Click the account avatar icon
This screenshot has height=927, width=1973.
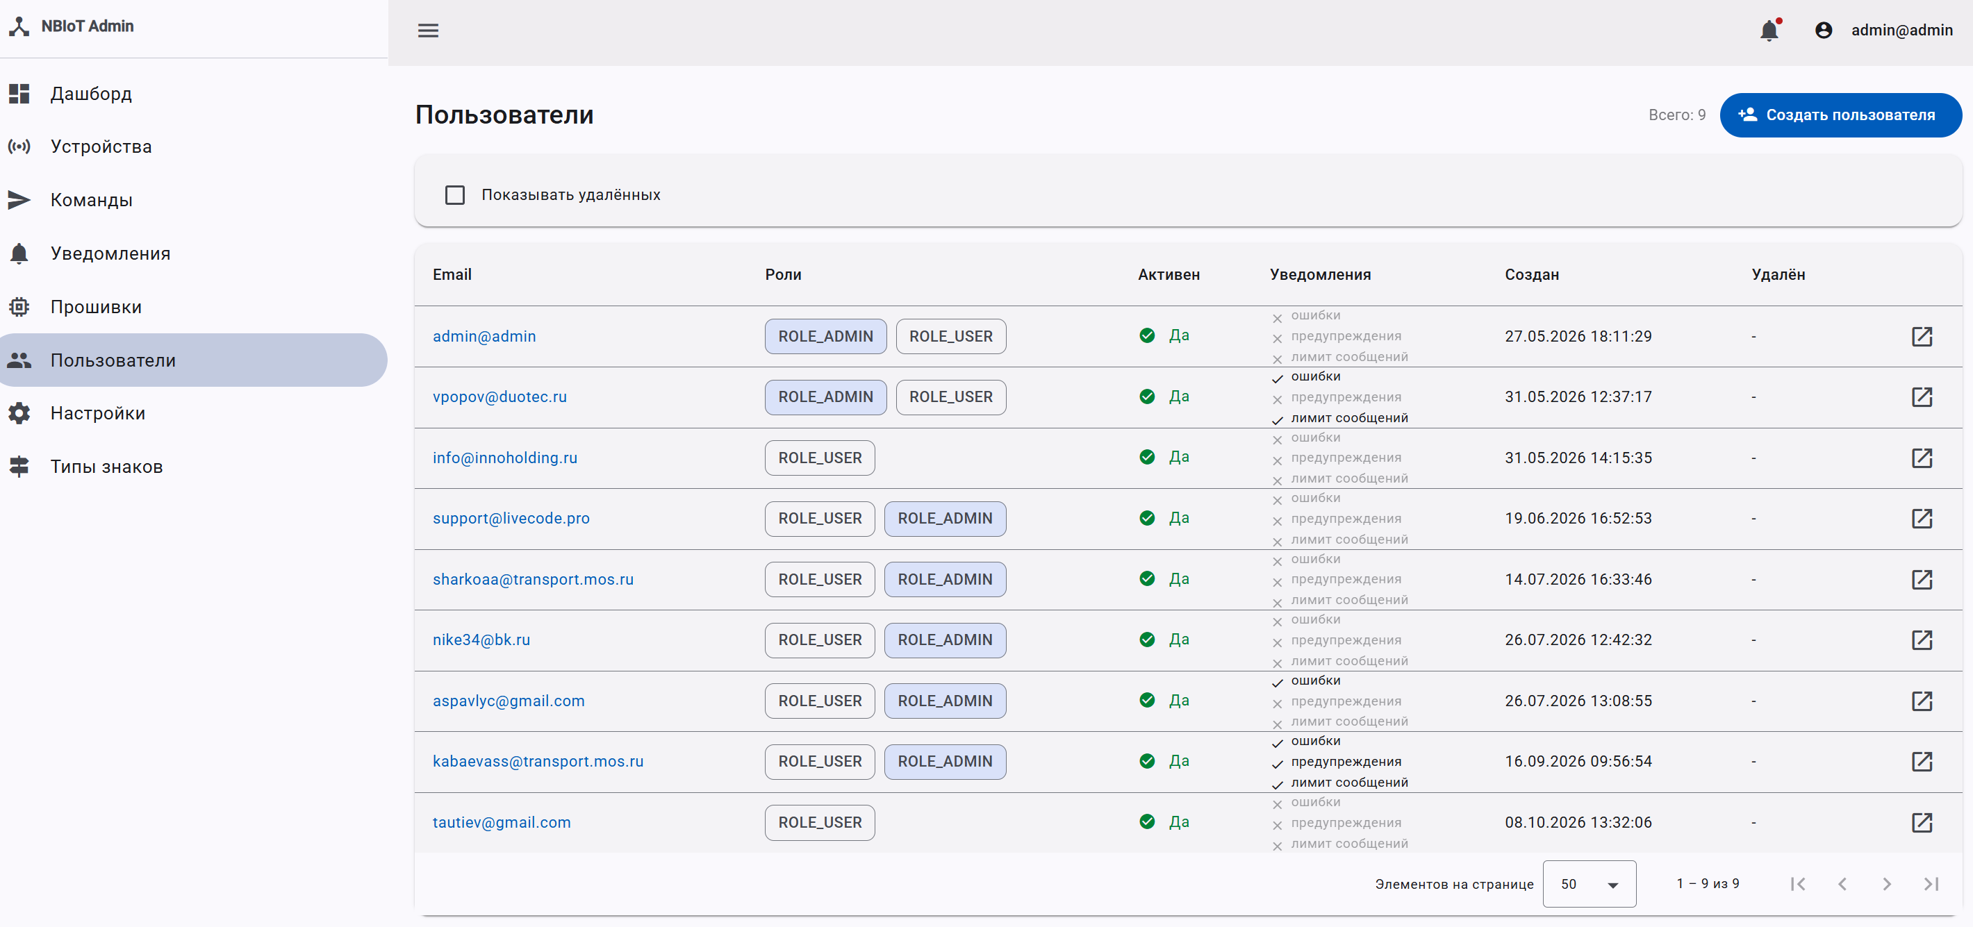pyautogui.click(x=1824, y=30)
